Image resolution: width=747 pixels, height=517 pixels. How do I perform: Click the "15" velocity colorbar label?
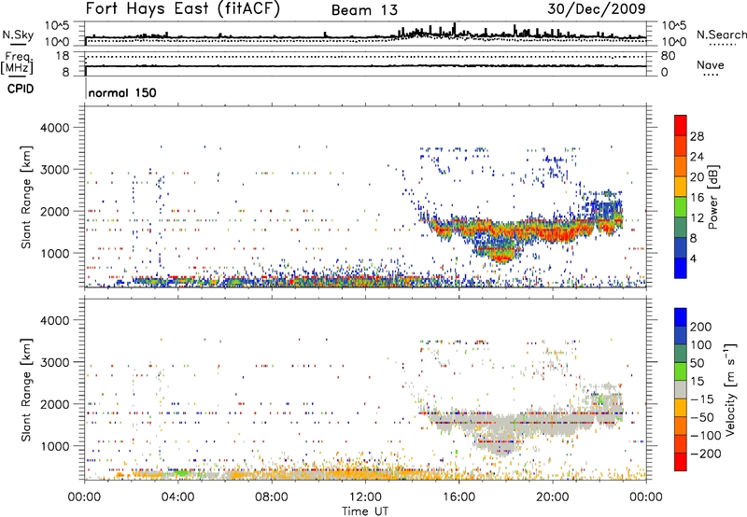(697, 382)
